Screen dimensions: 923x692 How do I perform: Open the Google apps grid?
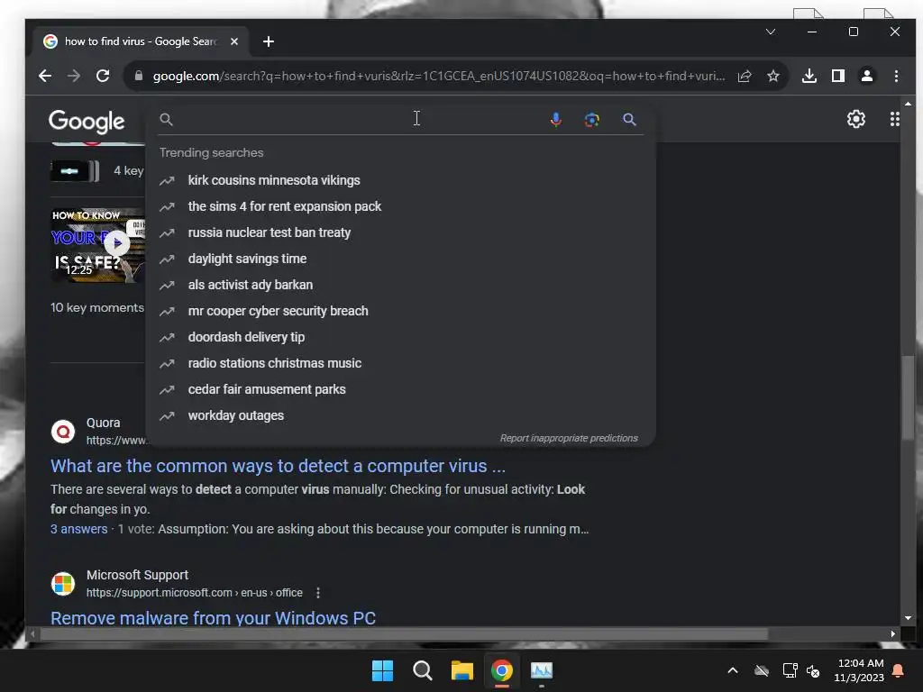(x=895, y=120)
